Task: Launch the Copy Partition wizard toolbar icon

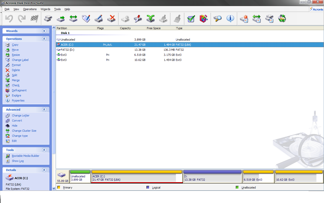Action: pyautogui.click(x=269, y=19)
